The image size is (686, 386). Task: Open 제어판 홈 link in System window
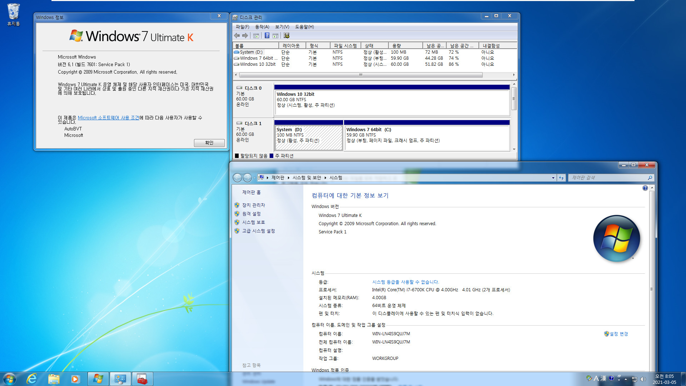(252, 192)
